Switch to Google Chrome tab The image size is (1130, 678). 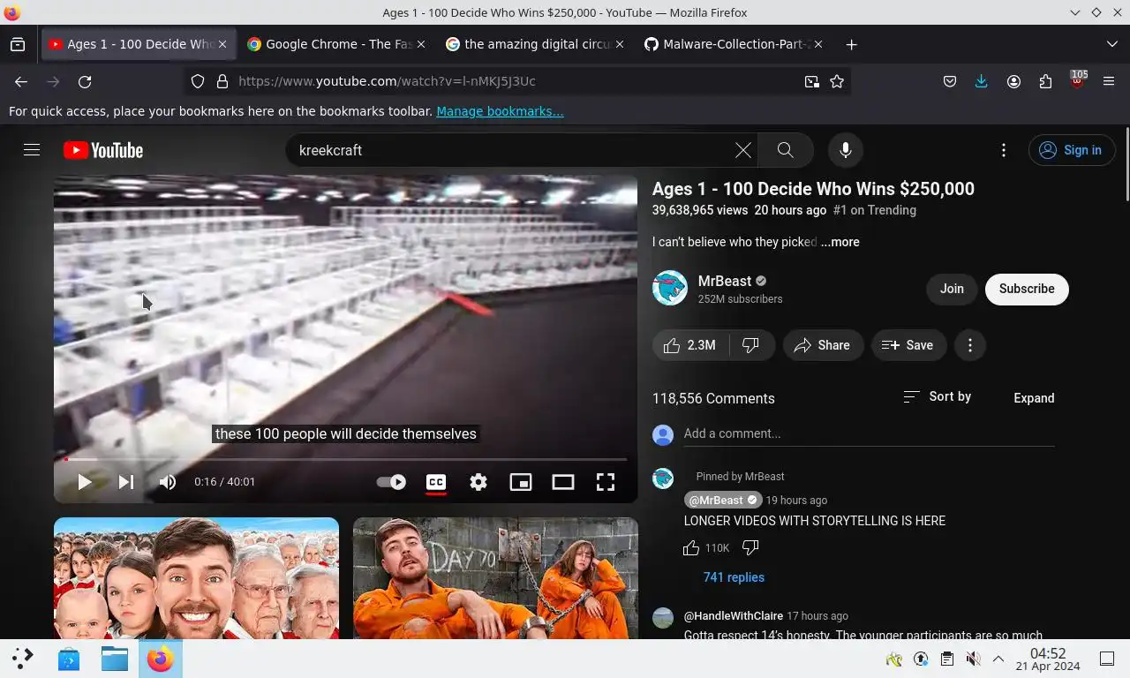tap(335, 44)
